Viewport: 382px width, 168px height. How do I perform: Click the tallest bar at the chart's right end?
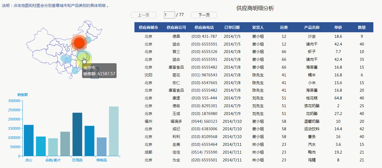(114, 131)
